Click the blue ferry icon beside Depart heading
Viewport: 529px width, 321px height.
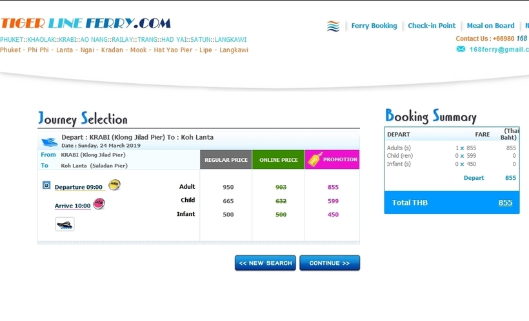[50, 142]
